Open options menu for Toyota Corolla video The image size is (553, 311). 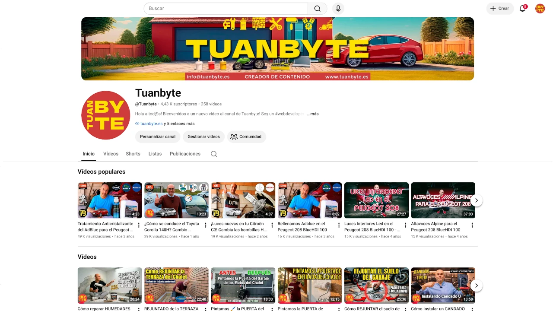coord(205,225)
